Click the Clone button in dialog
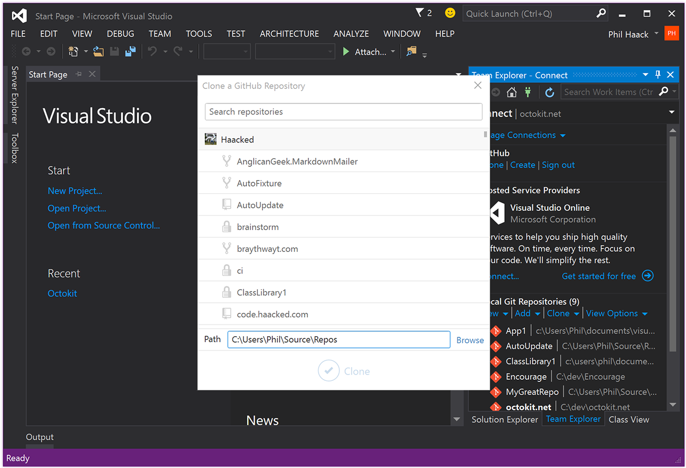686x468 pixels. [344, 371]
